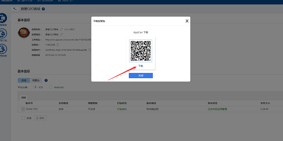The image size is (283, 141).
Task: Click the 发布状态 column header
Action: (x=212, y=103)
